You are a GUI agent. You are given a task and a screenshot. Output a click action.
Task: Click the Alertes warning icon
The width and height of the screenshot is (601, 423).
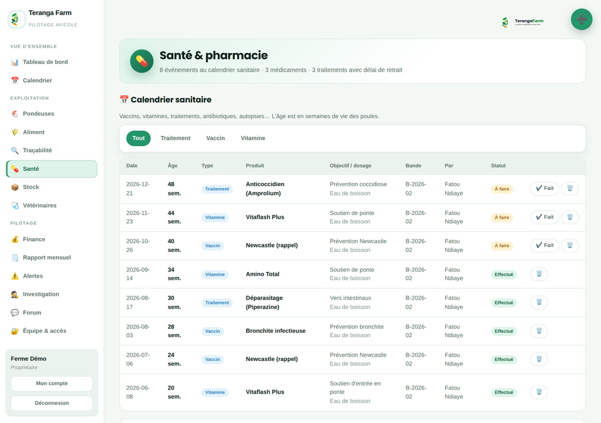click(14, 276)
